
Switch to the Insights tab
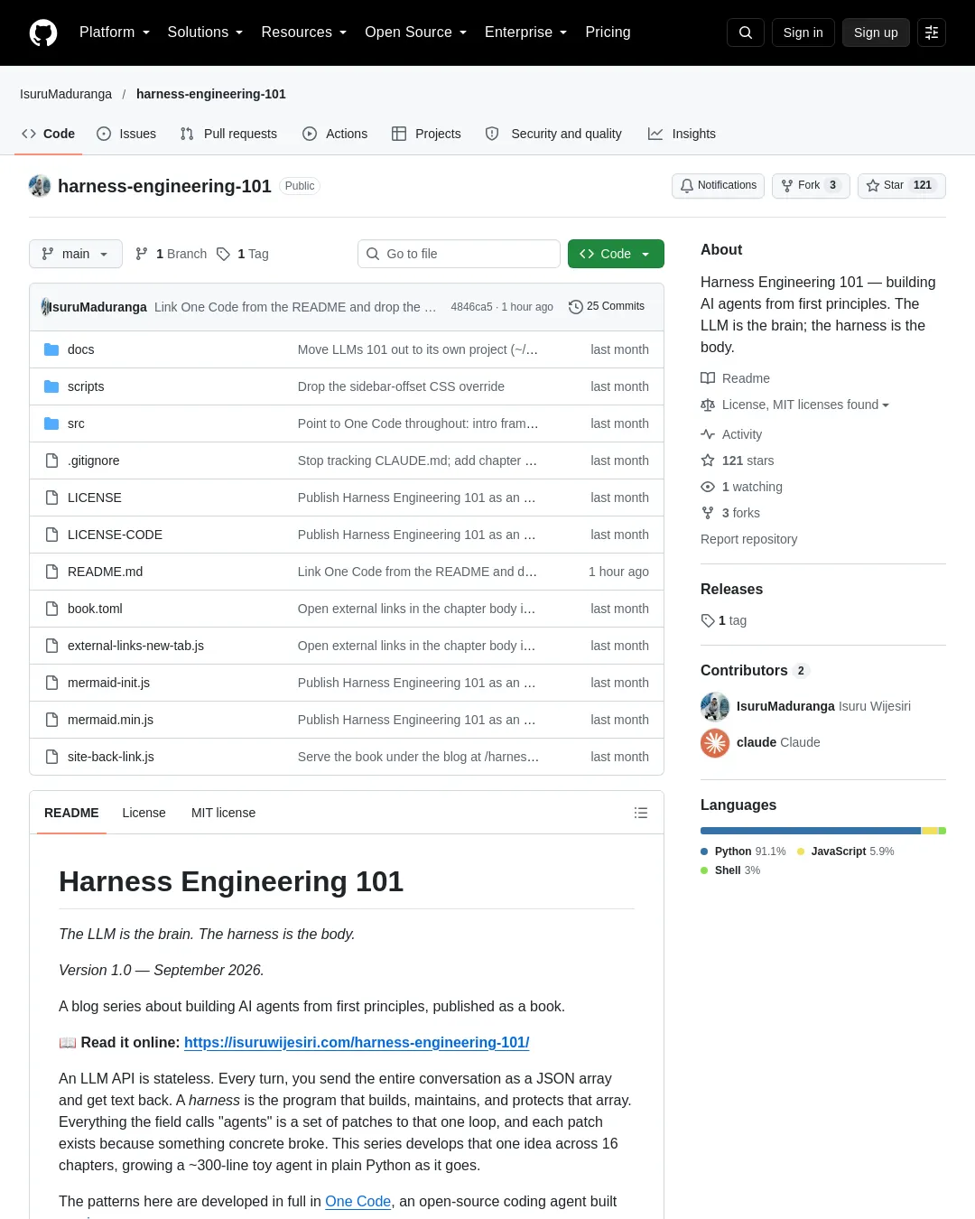click(682, 134)
